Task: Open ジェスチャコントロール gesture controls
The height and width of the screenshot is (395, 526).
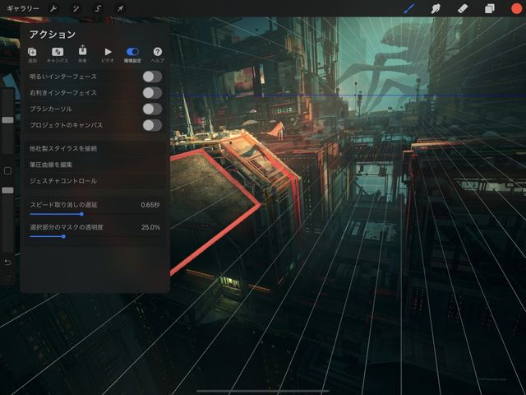Action: click(x=95, y=181)
